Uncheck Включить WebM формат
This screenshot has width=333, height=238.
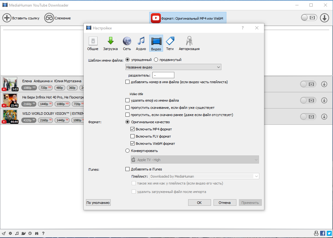pyautogui.click(x=133, y=144)
